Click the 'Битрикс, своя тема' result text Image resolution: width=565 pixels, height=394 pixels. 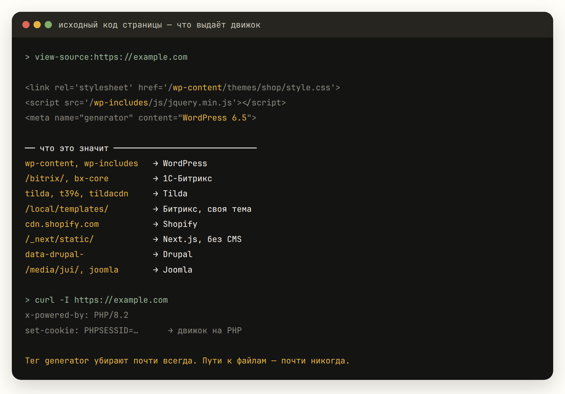pos(207,209)
